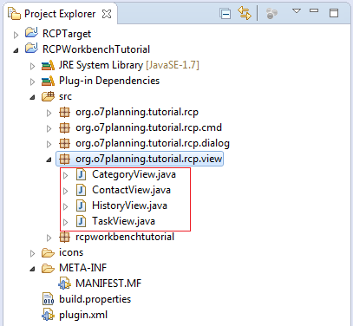Close the Project Explorer tab with the X
This screenshot has height=326, width=353.
107,14
